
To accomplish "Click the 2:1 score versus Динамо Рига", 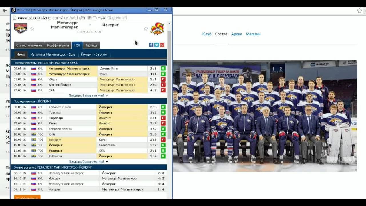I will (x=153, y=68).
